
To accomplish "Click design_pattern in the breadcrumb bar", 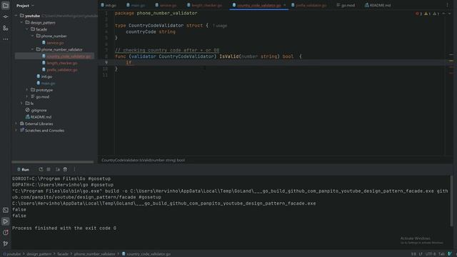I will coord(39,254).
